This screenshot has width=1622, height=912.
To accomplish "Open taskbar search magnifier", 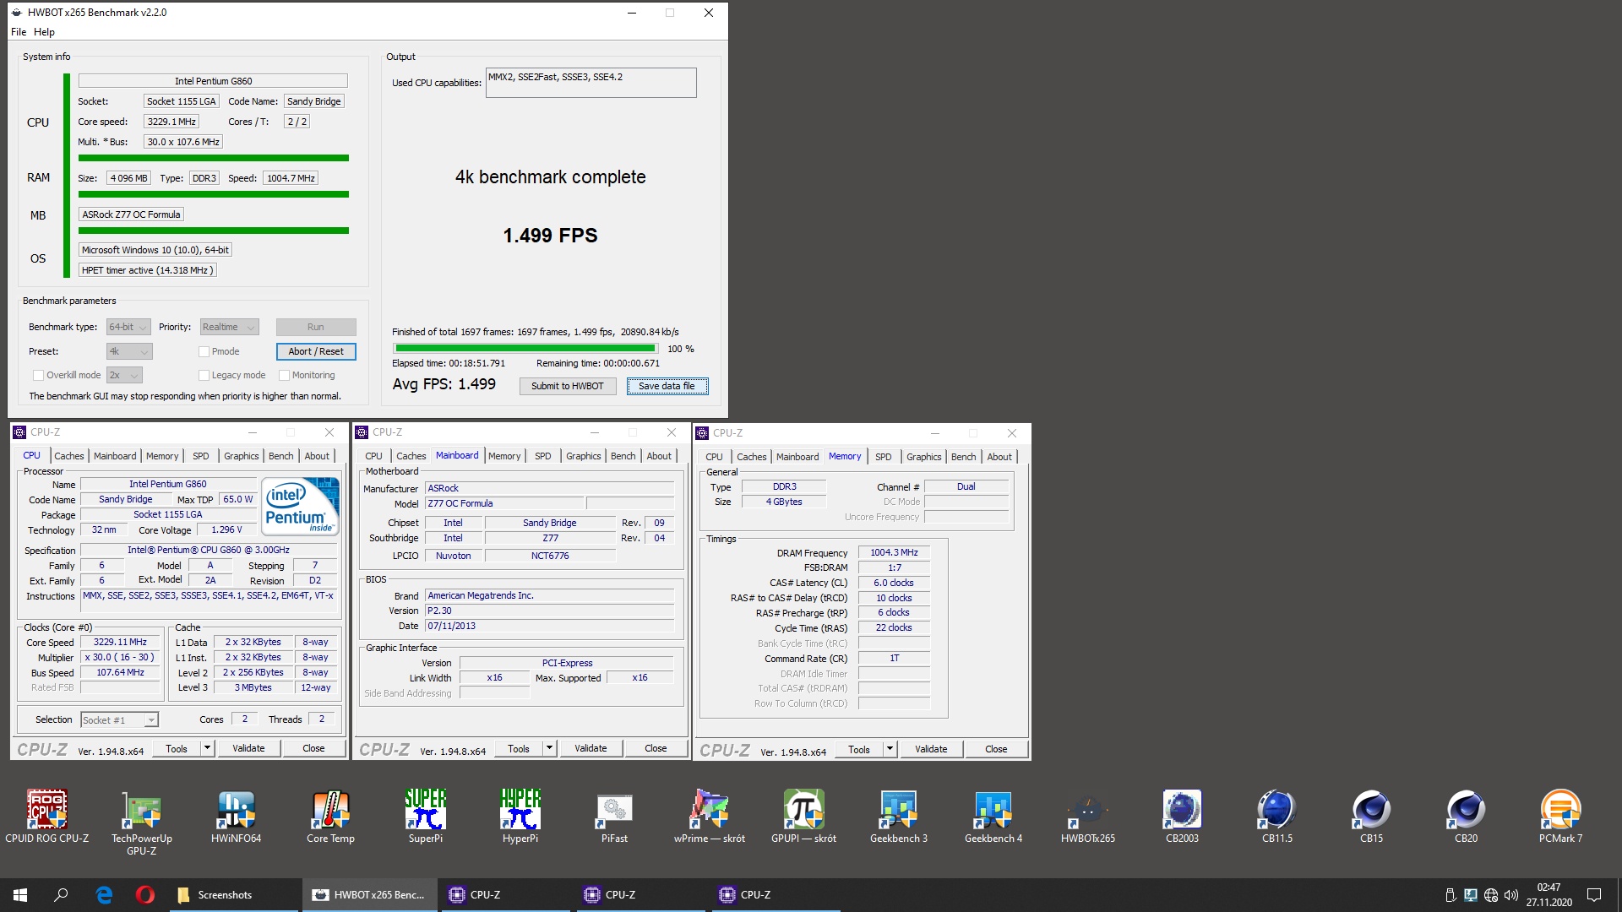I will click(61, 895).
